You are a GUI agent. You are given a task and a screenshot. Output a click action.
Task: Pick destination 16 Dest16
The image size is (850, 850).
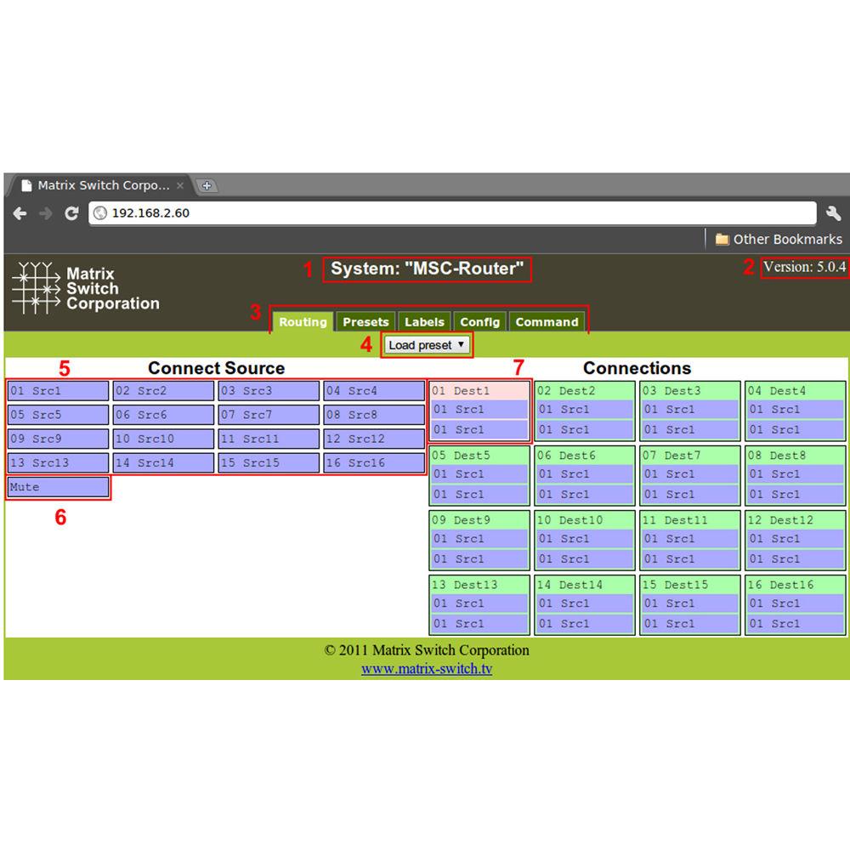(796, 585)
